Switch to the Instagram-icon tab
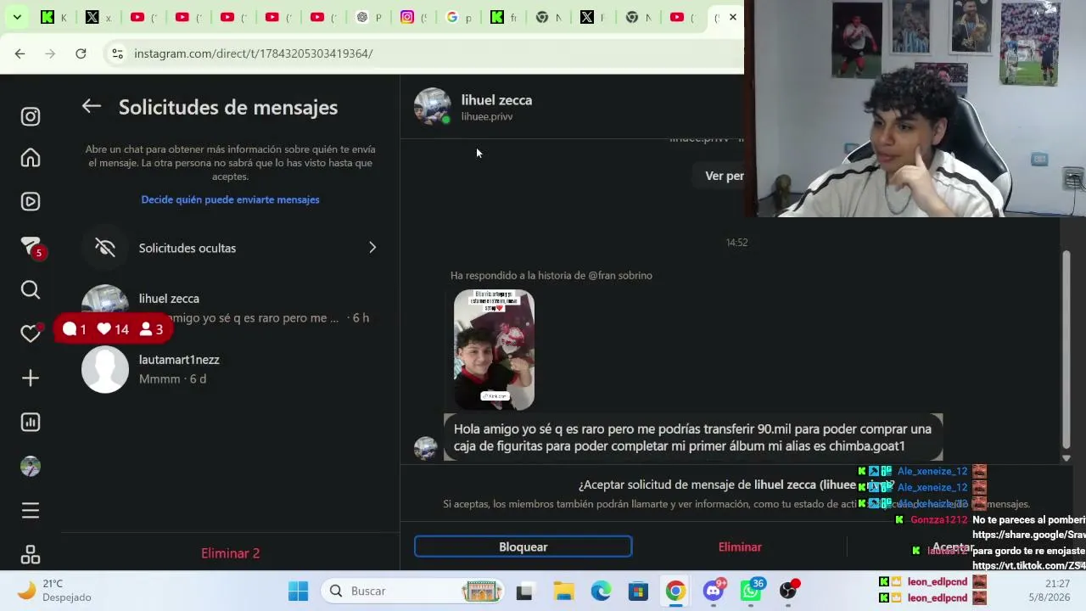The width and height of the screenshot is (1086, 611). 412,17
